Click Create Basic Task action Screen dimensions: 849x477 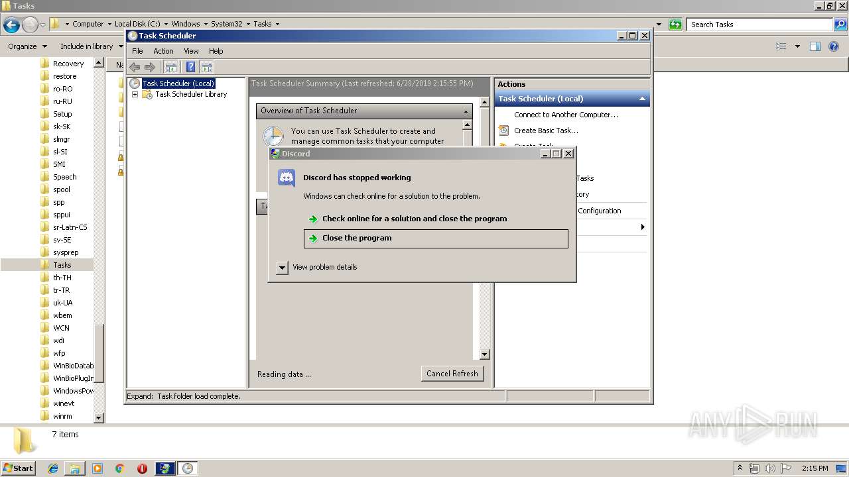[x=546, y=131]
